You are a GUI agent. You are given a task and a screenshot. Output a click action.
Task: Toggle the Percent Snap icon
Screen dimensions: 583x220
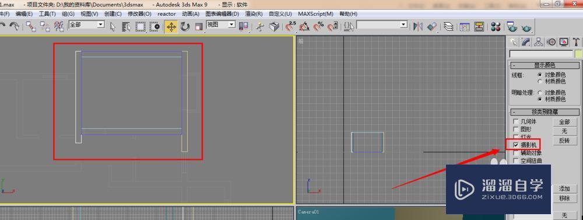point(319,26)
